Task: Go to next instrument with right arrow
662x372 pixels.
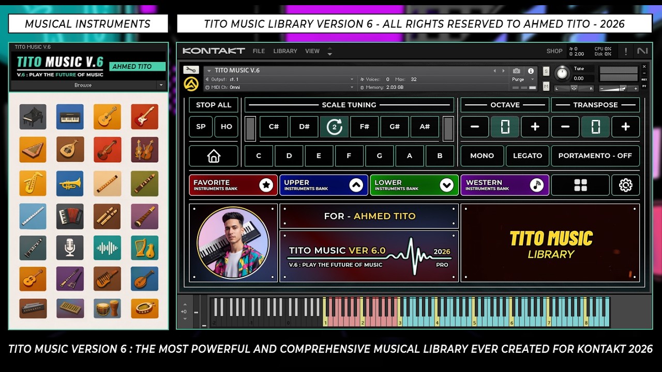Action: pyautogui.click(x=503, y=71)
